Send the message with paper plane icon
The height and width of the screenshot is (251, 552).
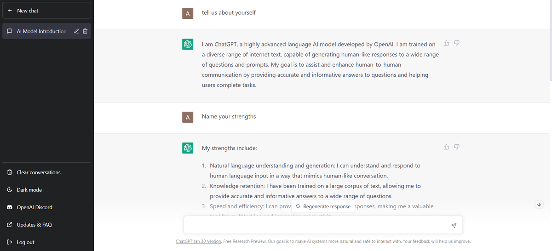pos(454,225)
